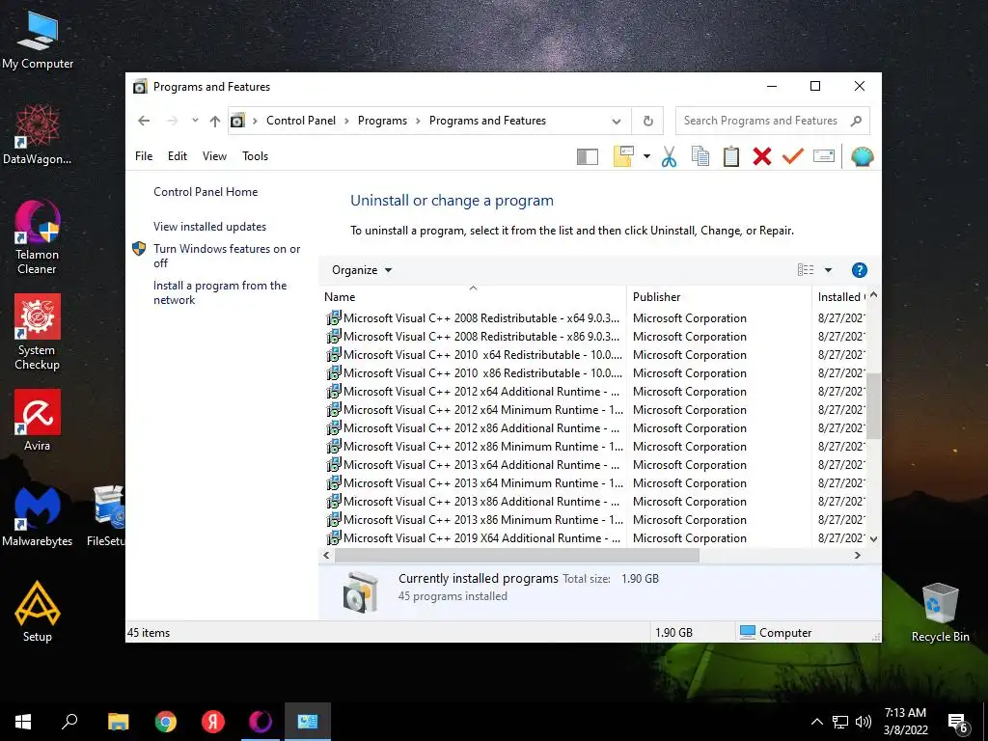The width and height of the screenshot is (988, 741).
Task: Open notification center icon
Action: pos(958,724)
